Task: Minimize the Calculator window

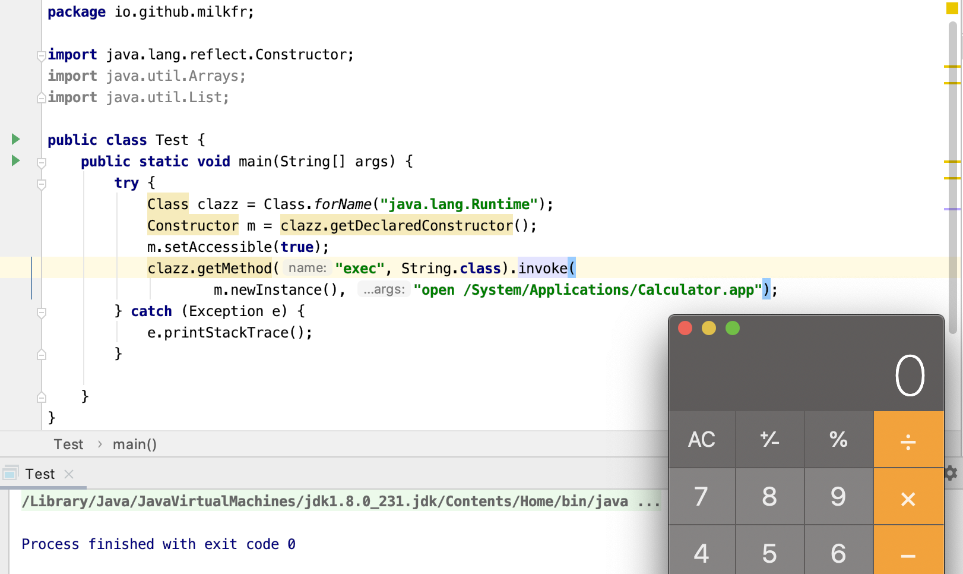Action: 709,328
